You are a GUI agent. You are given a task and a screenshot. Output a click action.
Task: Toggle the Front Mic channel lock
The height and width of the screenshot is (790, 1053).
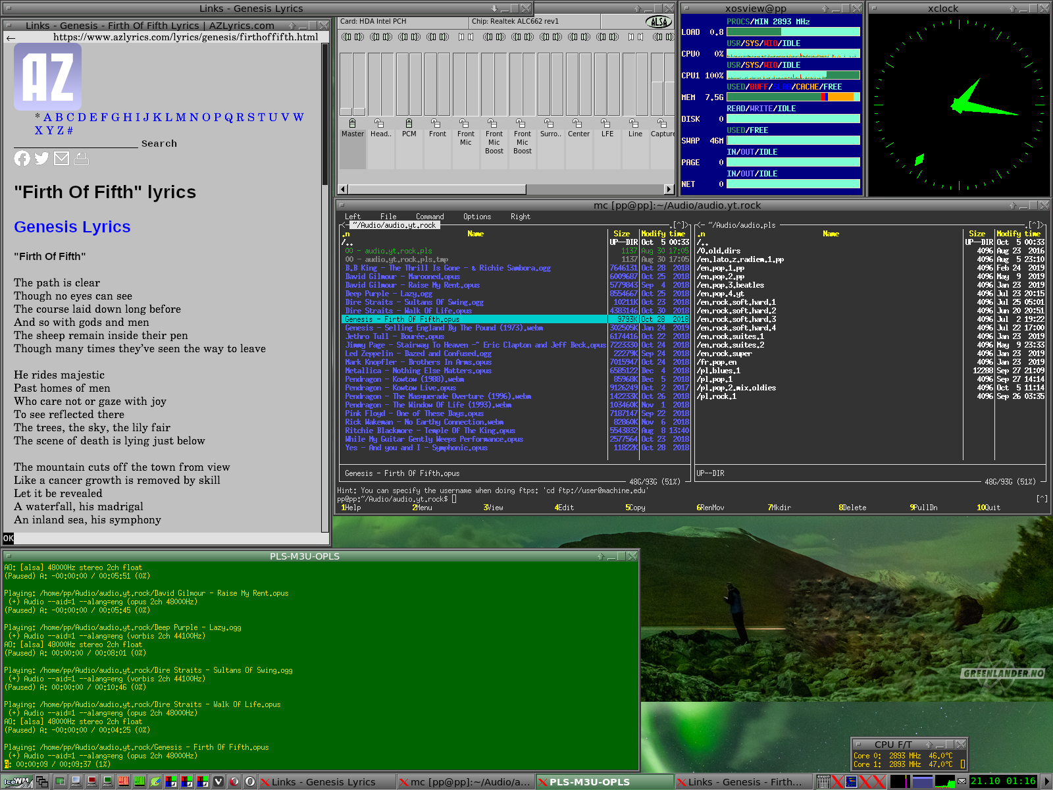465,123
